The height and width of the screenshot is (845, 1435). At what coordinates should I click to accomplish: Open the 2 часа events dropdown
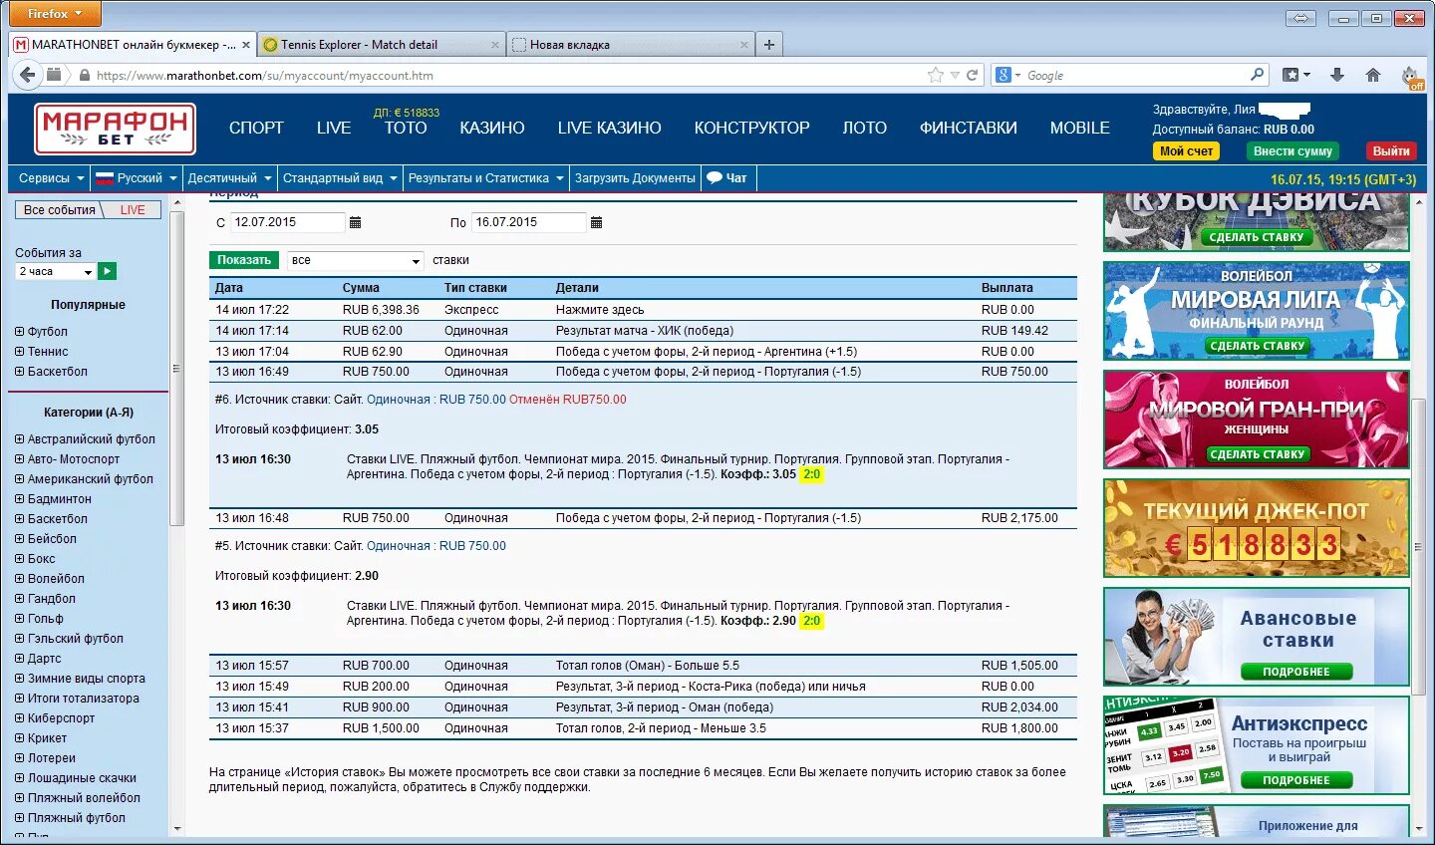point(56,271)
